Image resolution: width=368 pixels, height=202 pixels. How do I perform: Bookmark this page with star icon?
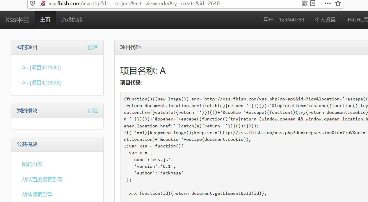(338, 3)
